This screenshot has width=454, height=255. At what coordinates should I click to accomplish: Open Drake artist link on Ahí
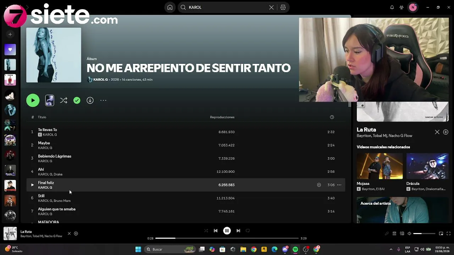[58, 174]
